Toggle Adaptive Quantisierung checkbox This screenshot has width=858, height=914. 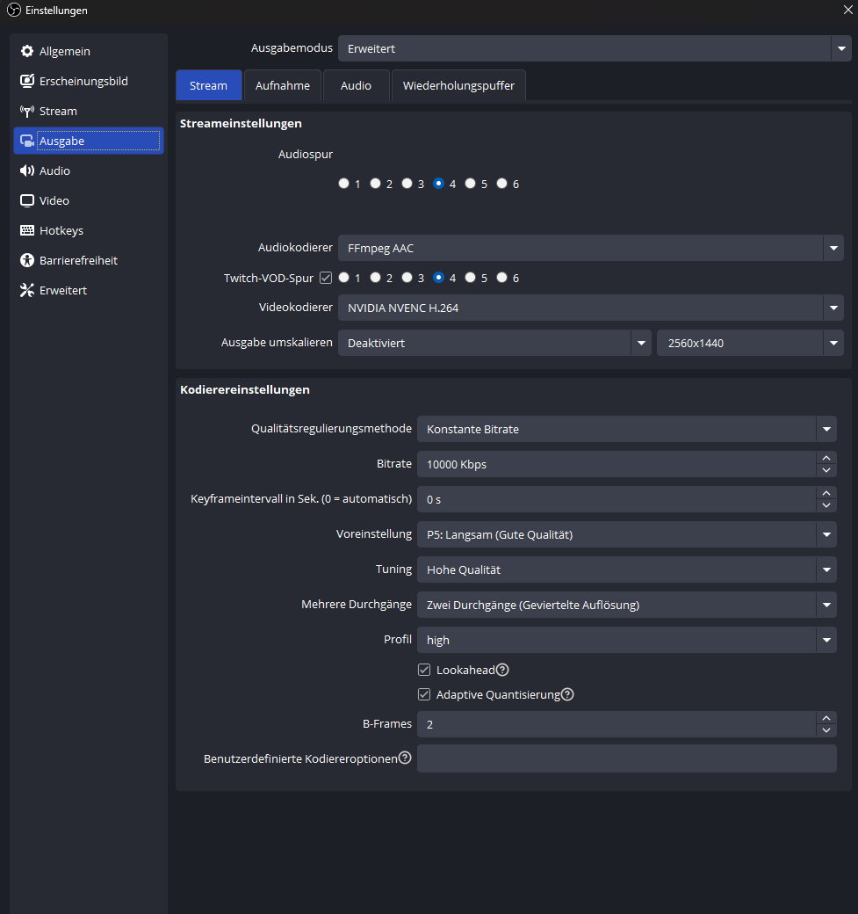tap(424, 694)
